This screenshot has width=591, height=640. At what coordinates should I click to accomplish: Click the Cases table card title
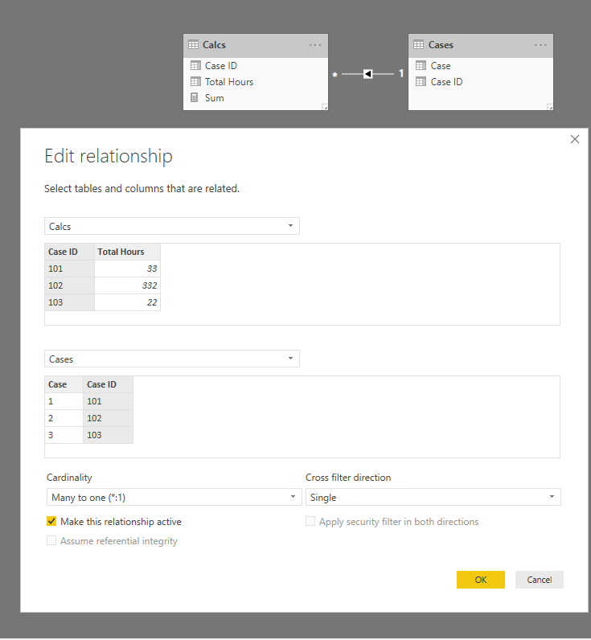[x=441, y=45]
